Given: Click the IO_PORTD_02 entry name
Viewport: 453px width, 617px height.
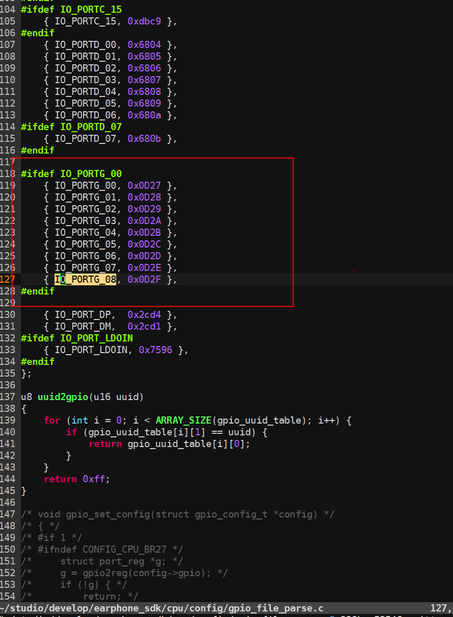Looking at the screenshot, I should 86,68.
